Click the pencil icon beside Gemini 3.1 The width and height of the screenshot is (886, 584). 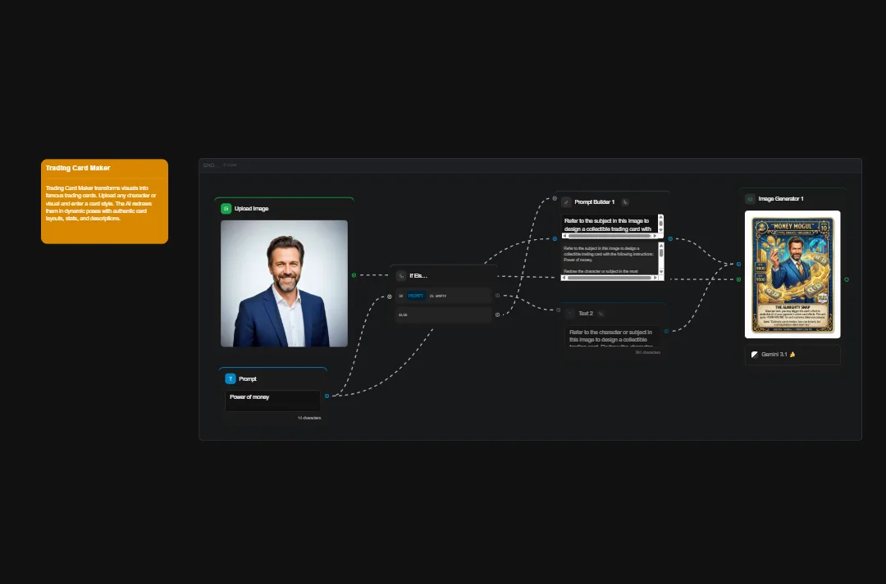pos(755,354)
